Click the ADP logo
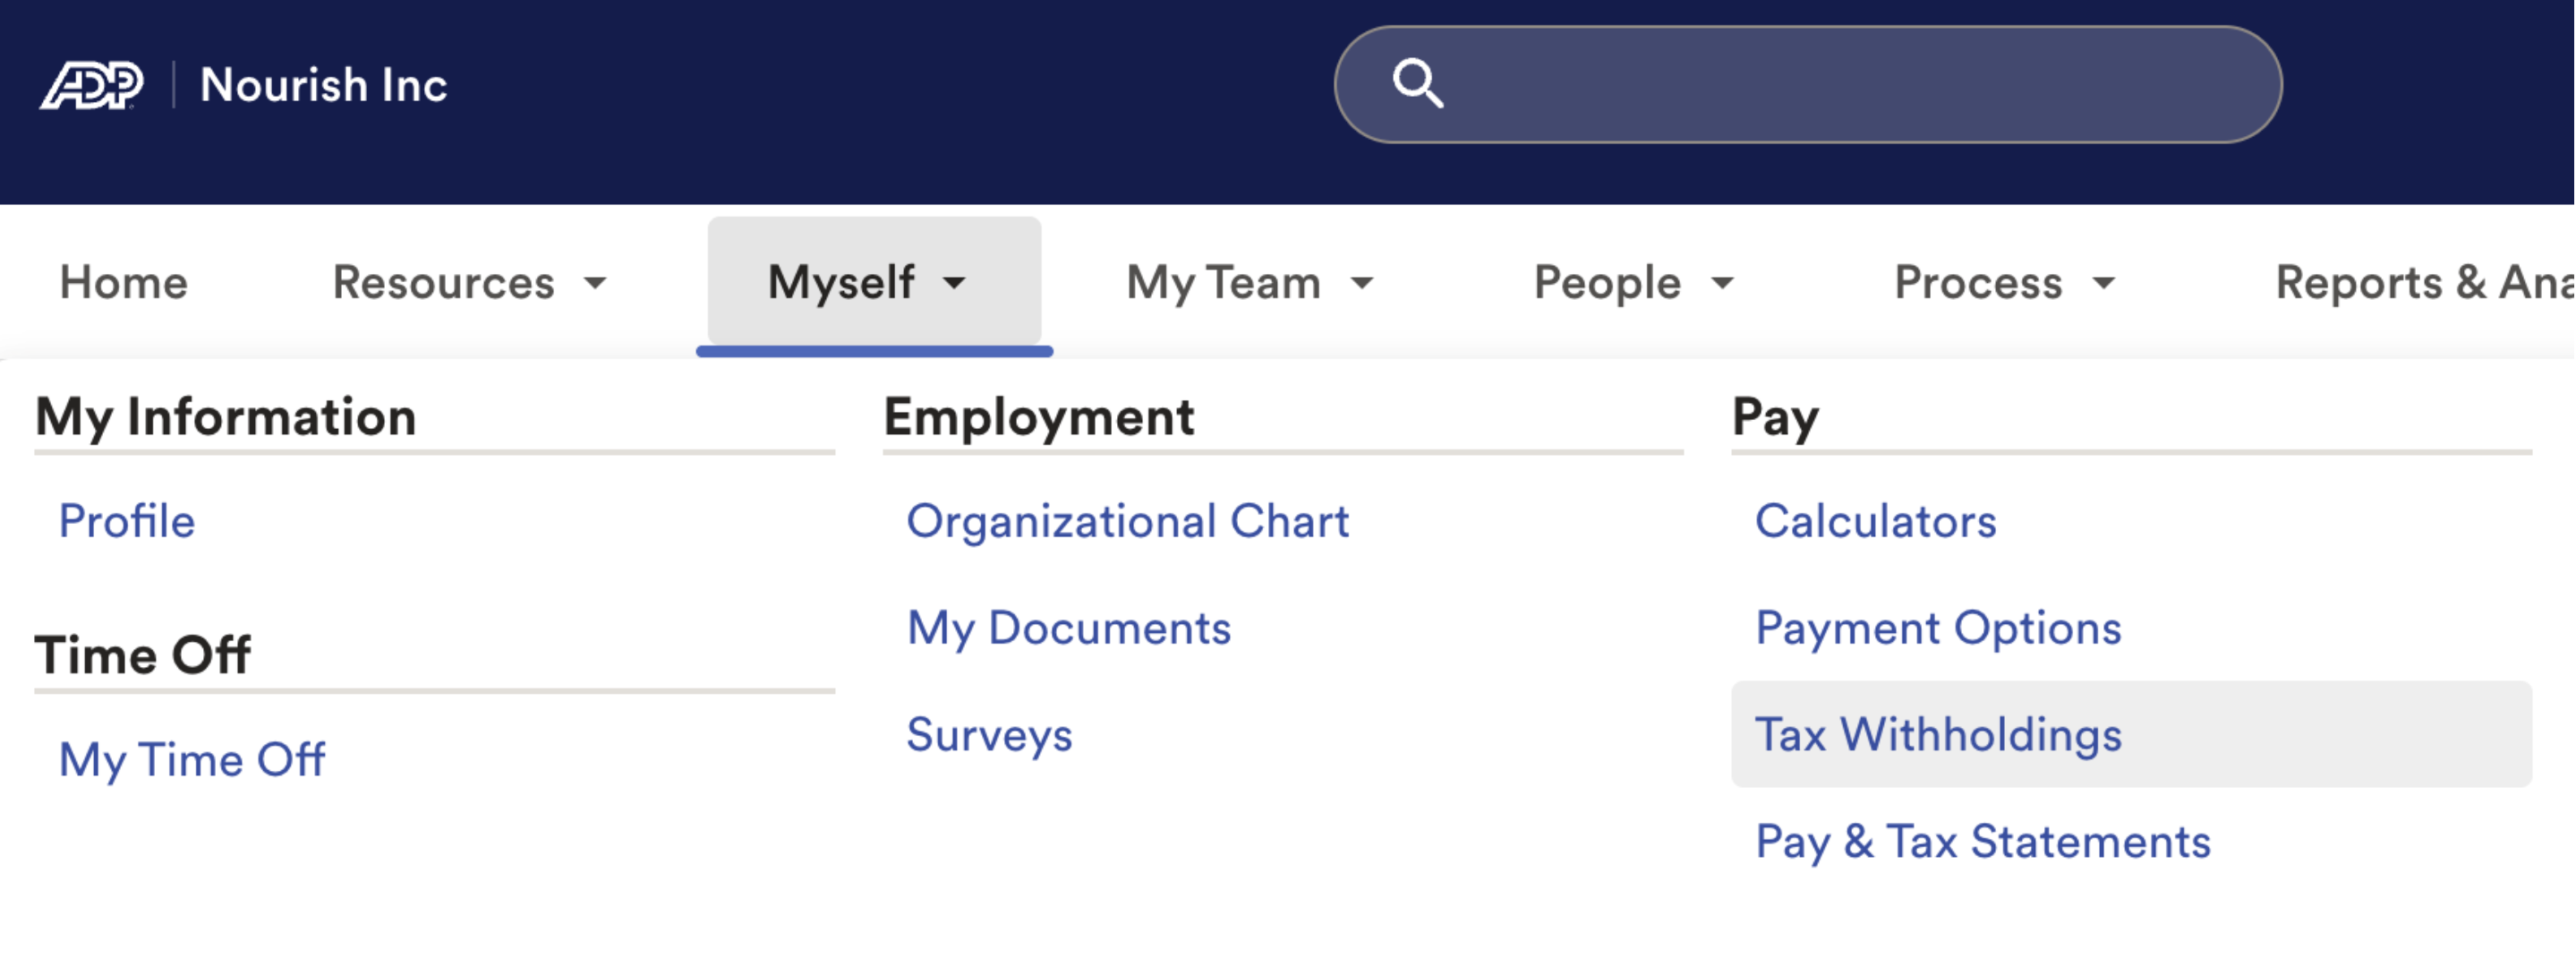 (x=91, y=85)
